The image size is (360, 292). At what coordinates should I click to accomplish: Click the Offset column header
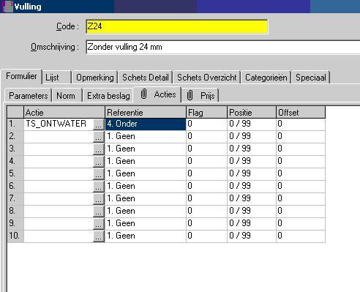pyautogui.click(x=301, y=112)
